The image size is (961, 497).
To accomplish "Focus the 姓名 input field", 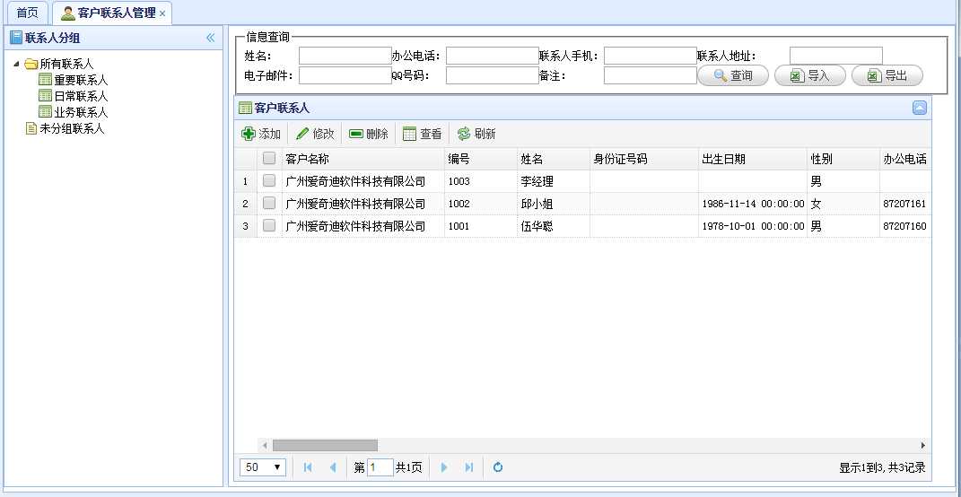I will click(345, 56).
